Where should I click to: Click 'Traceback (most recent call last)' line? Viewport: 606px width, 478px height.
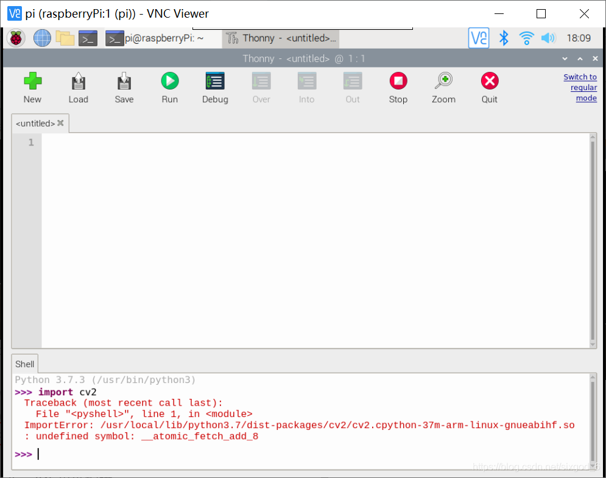point(123,403)
